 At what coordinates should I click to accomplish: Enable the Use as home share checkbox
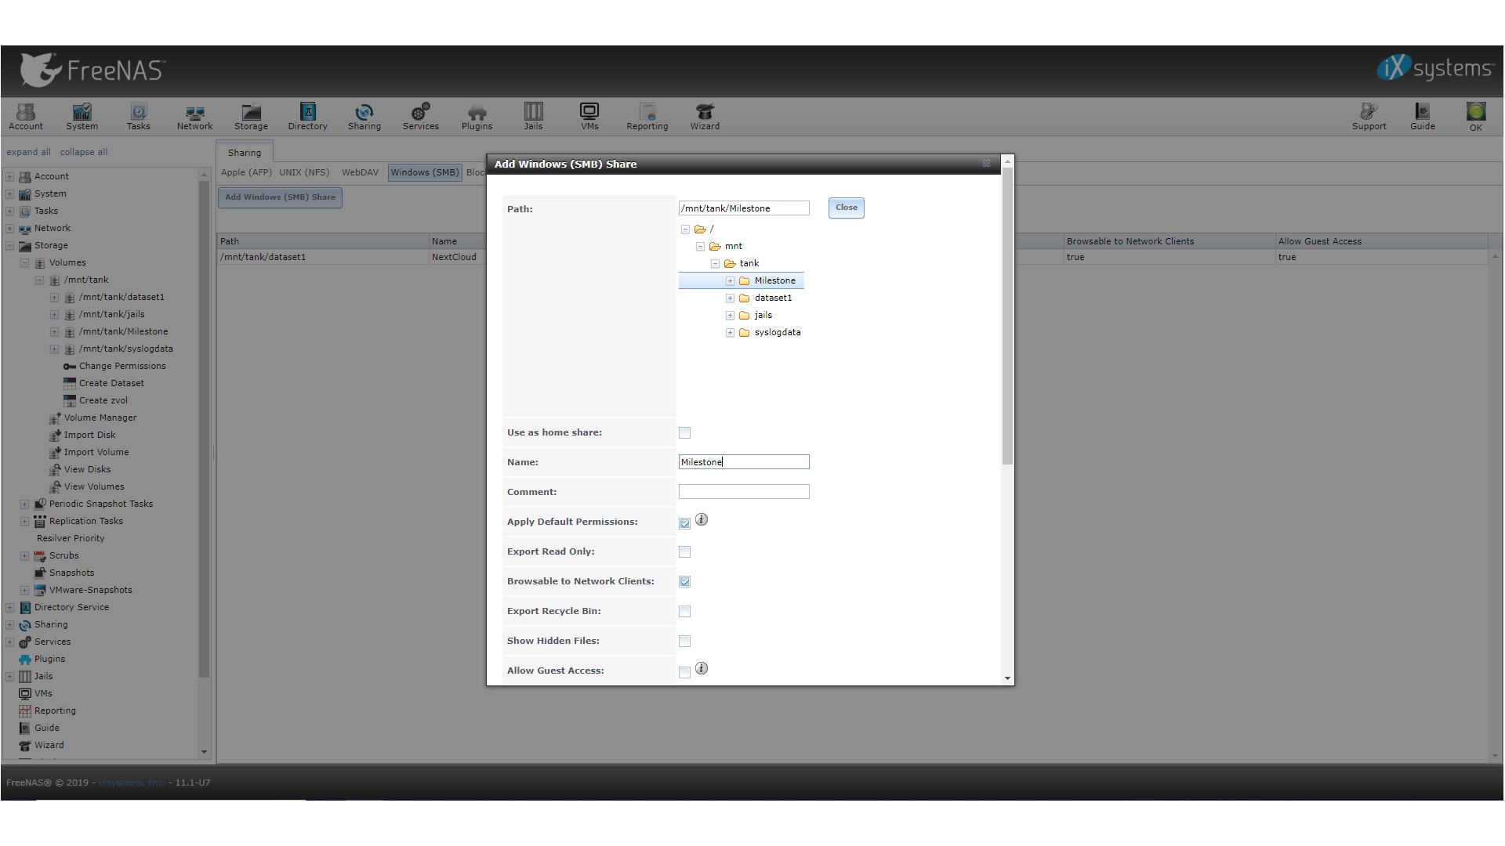coord(684,433)
